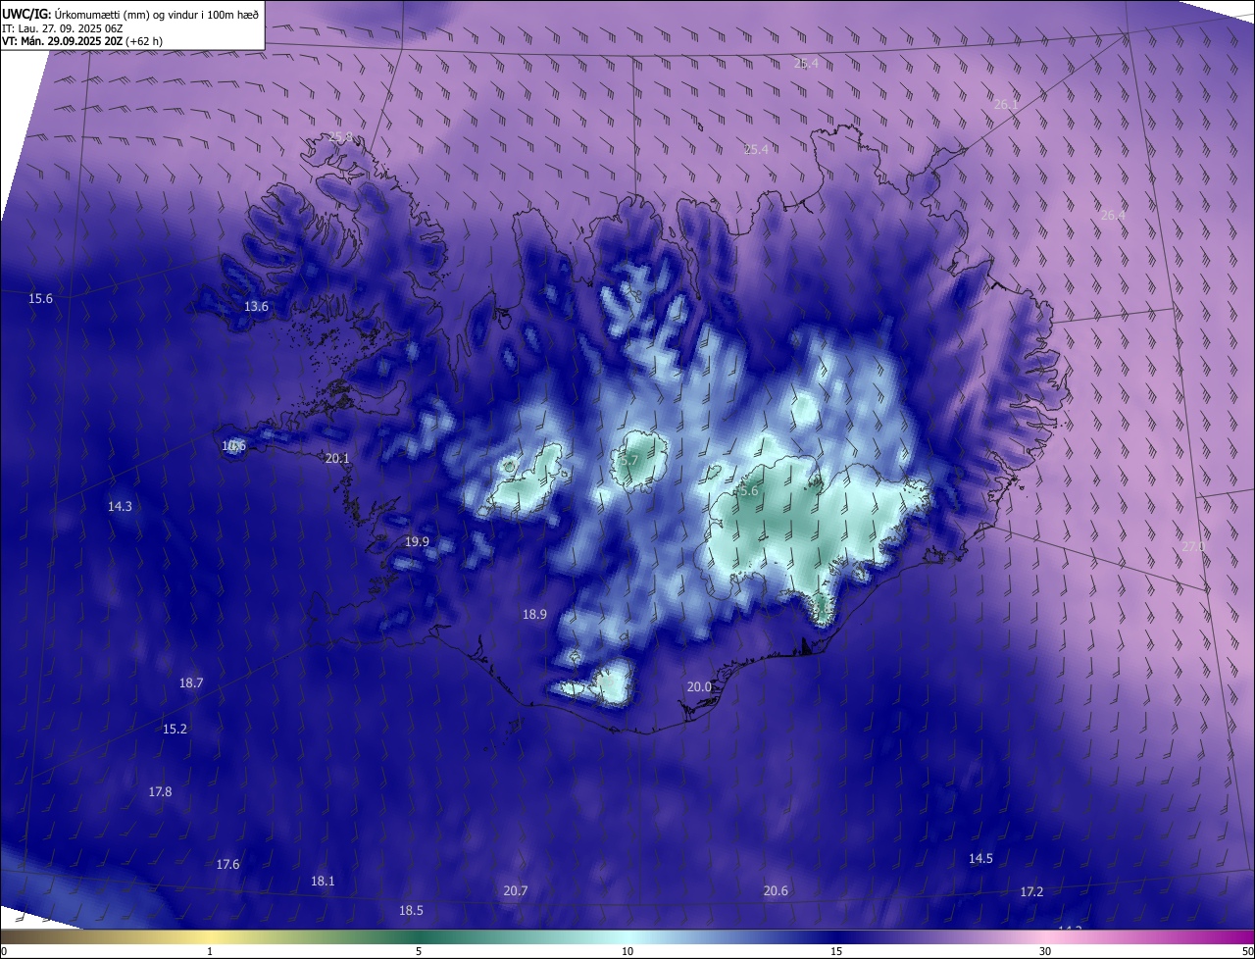Image resolution: width=1255 pixels, height=959 pixels.
Task: Select the 18.1 value near the bottom
Action: click(323, 881)
